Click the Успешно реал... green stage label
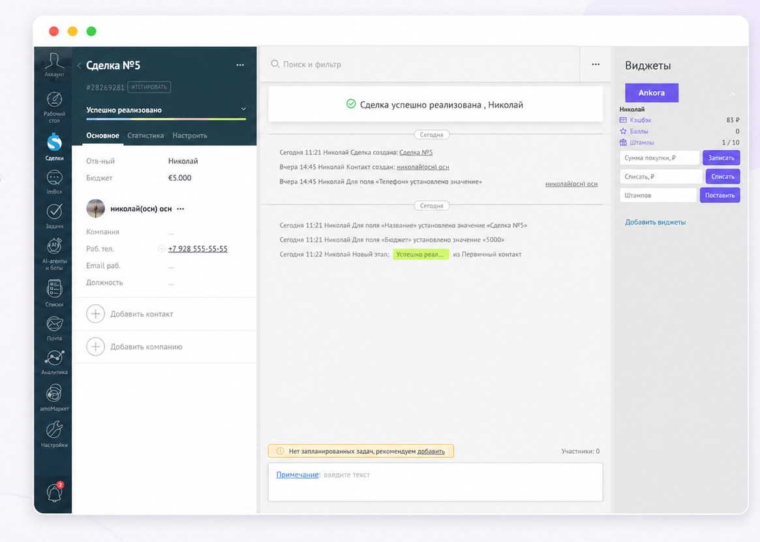Image resolution: width=760 pixels, height=542 pixels. [421, 254]
